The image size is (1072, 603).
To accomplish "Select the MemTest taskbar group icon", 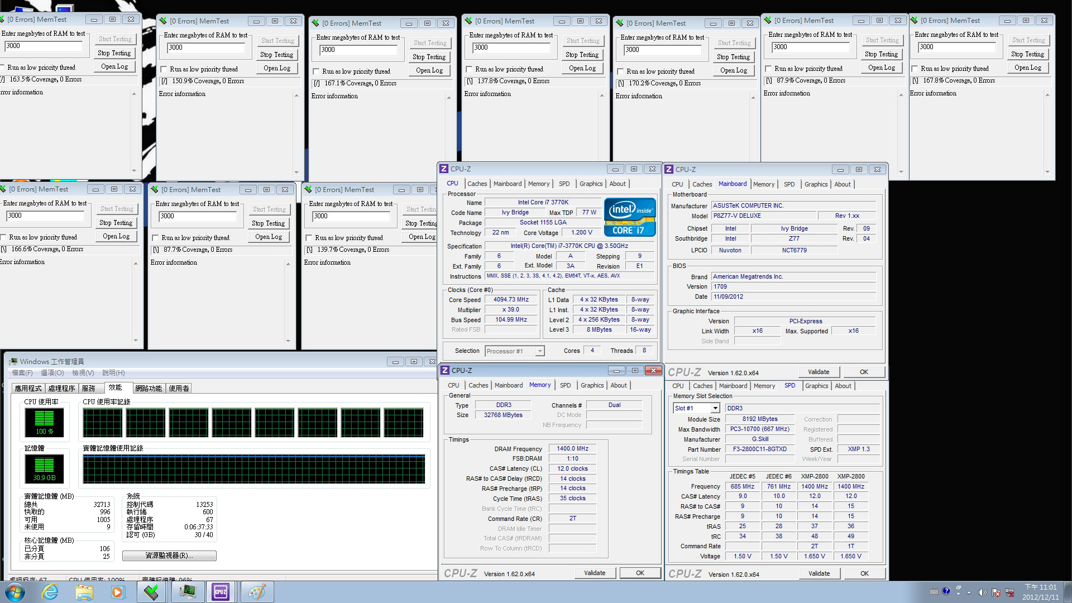I will pos(151,592).
